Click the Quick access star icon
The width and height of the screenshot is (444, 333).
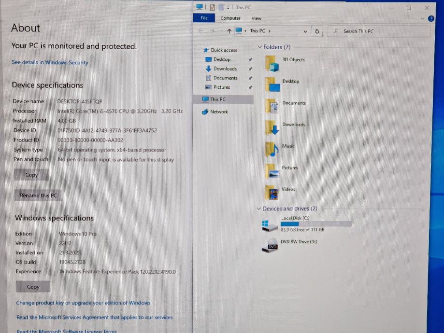point(206,50)
